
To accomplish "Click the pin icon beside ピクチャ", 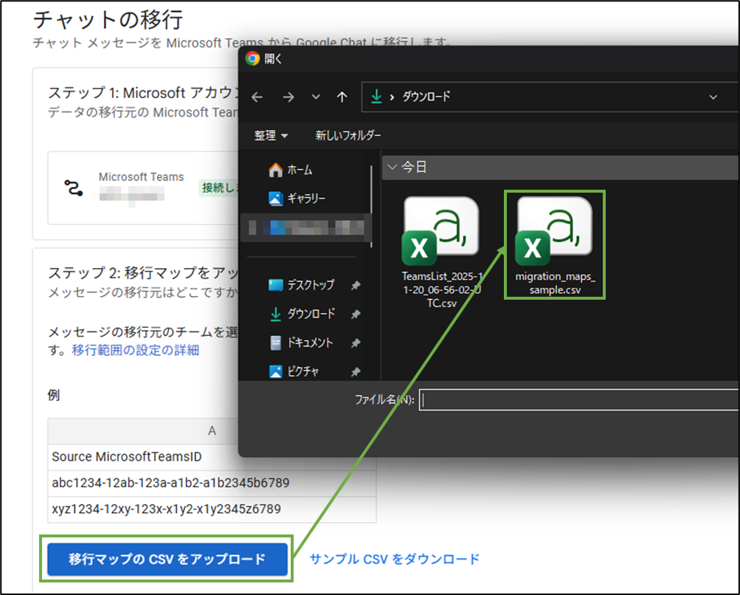I will click(x=356, y=372).
